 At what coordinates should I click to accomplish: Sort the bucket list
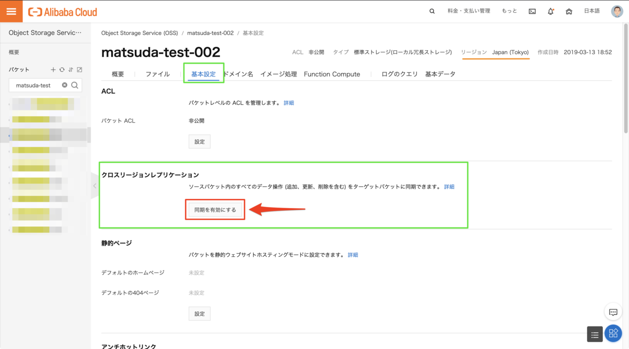point(71,70)
